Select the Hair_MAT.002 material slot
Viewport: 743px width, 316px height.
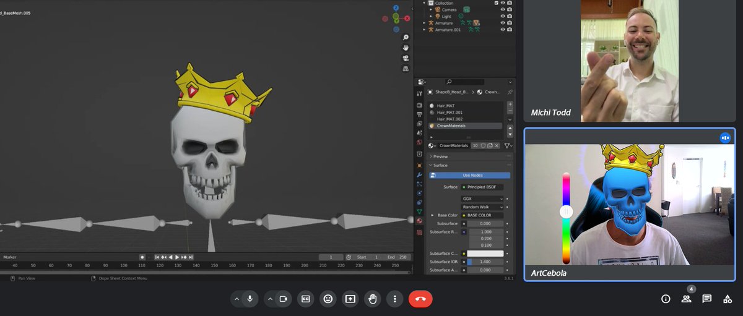464,119
